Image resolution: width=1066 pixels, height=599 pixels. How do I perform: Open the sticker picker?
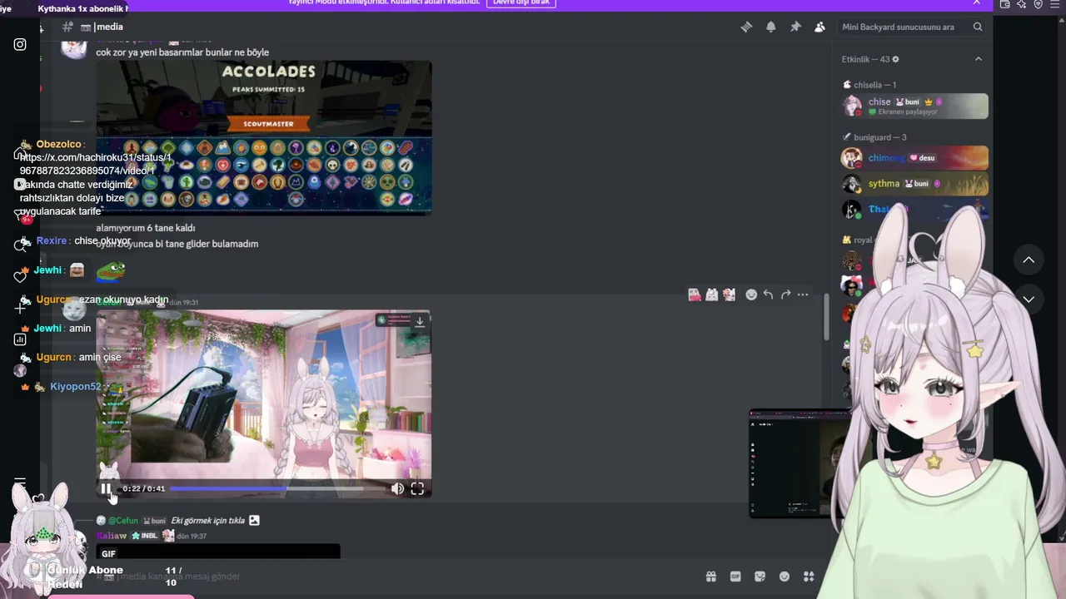pyautogui.click(x=760, y=577)
